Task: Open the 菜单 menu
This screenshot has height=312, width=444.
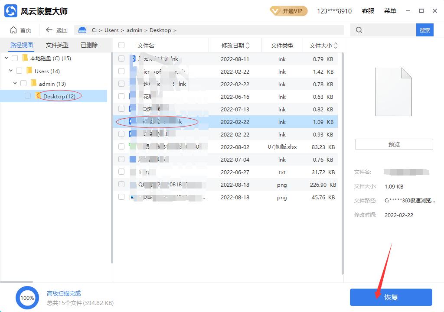Action: pos(390,11)
